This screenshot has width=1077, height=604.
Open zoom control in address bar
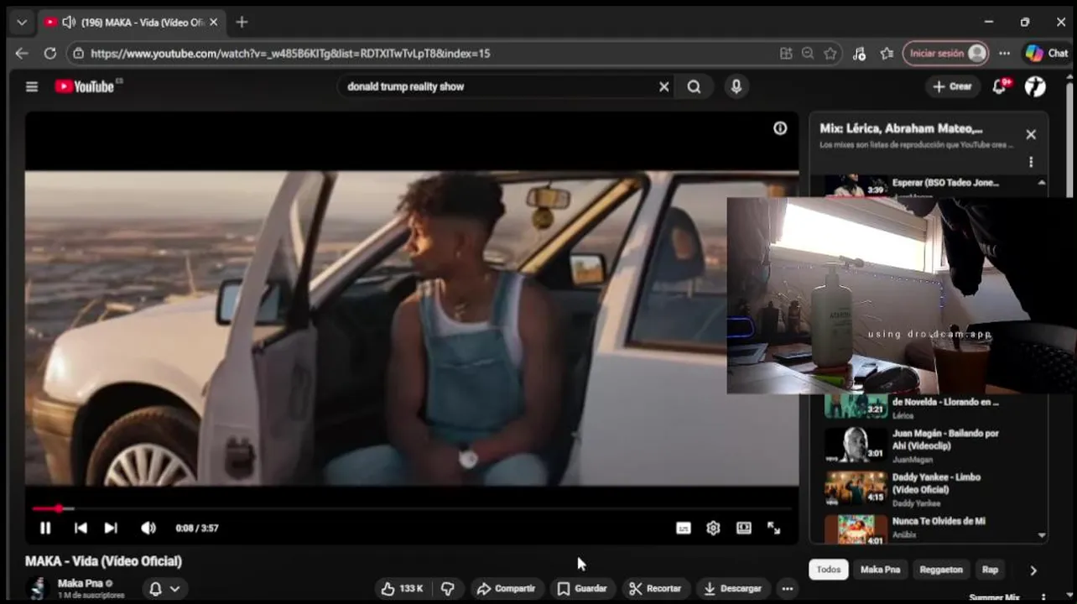(808, 53)
